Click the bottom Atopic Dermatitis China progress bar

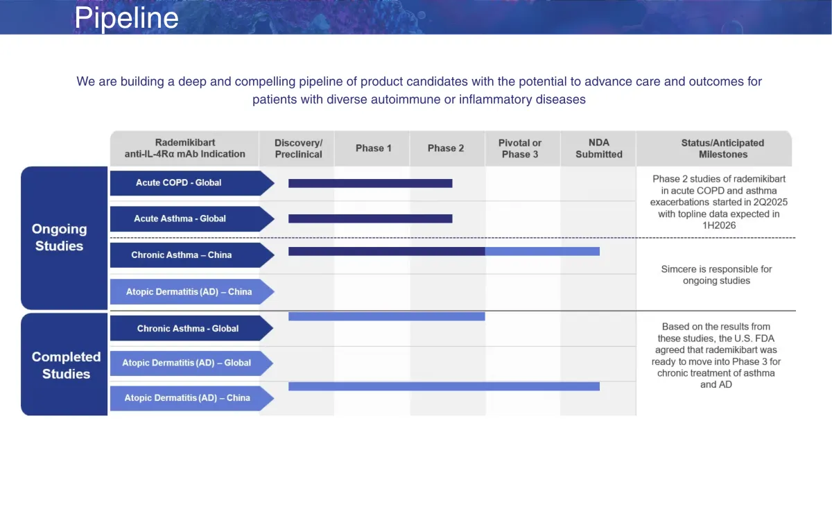click(444, 386)
